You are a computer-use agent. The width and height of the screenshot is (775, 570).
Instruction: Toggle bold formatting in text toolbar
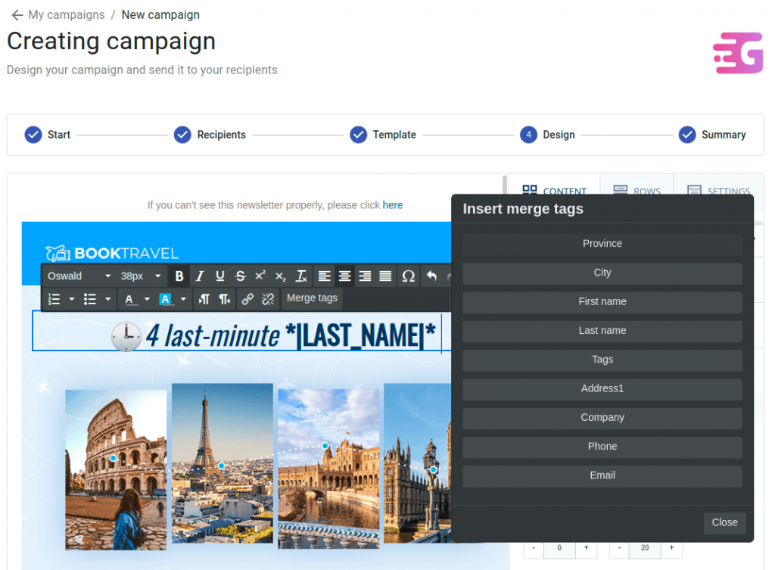pyautogui.click(x=179, y=276)
